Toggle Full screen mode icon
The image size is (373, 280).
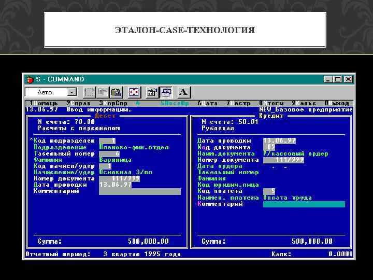coord(134,92)
